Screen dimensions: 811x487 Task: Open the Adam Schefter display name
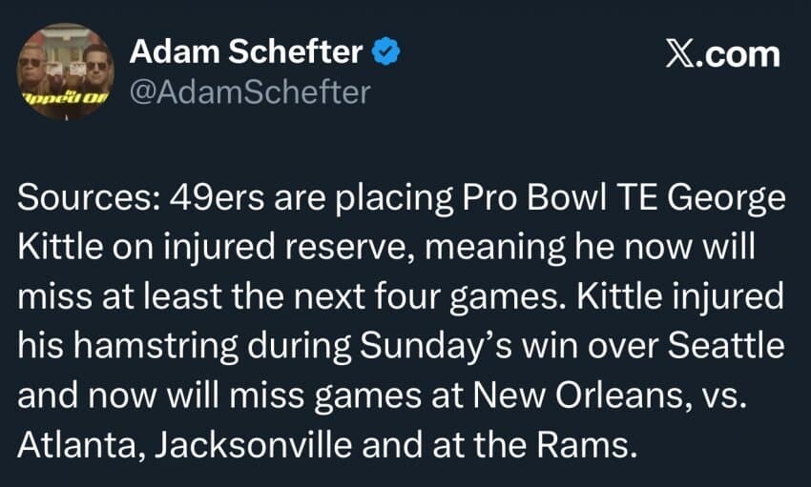[246, 51]
